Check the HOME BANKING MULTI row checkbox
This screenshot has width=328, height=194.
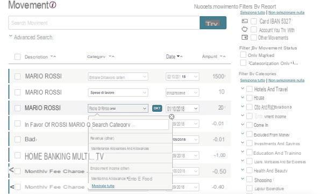(18, 155)
